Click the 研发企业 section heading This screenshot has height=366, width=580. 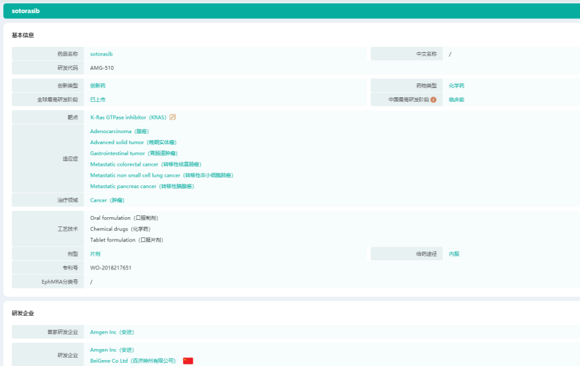(x=23, y=313)
